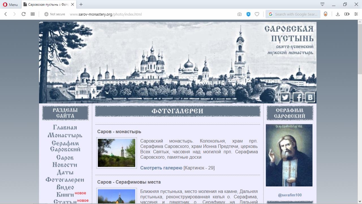362x204 pixels.
Task: Click the СЕРАФИМ САРОВСКИЙ sidebar heading
Action: [x=290, y=113]
